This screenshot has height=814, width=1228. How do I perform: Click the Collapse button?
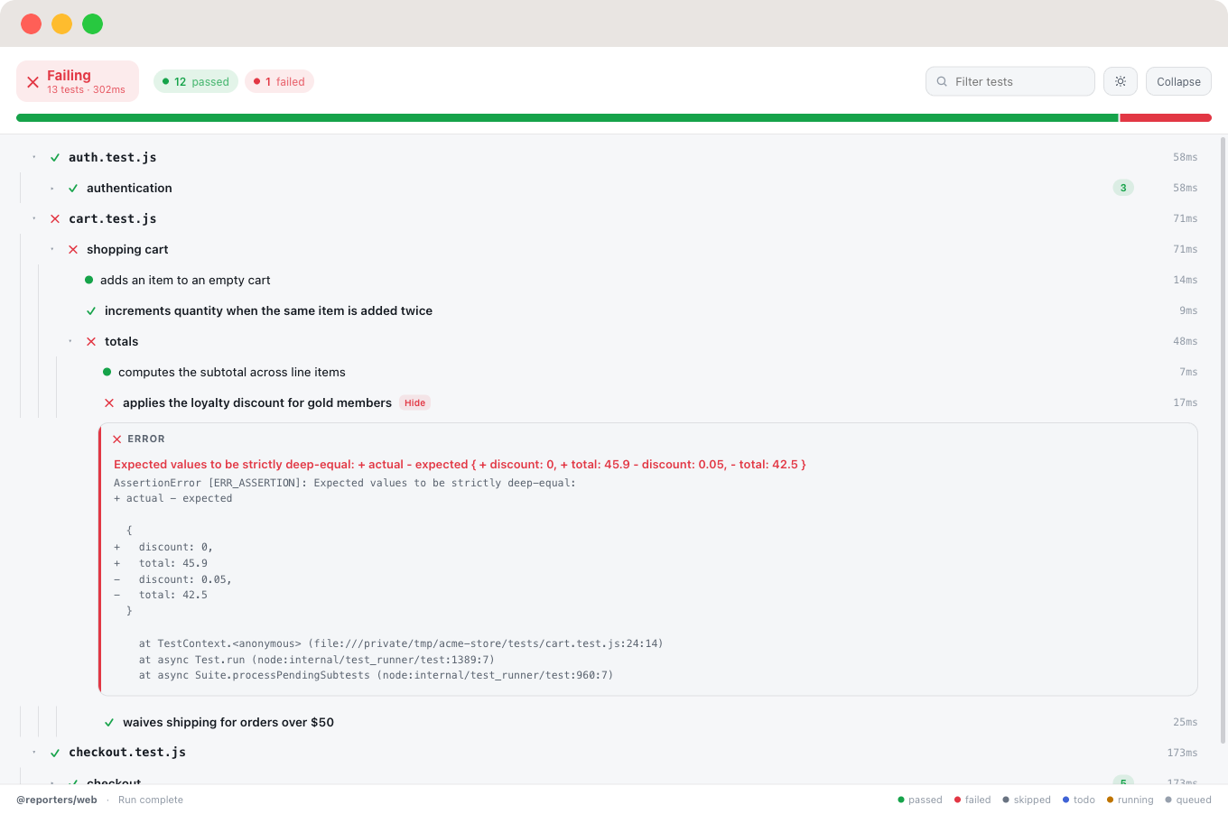coord(1178,81)
